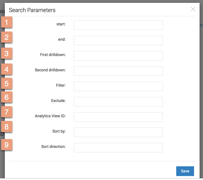
Task: Click the orange number 9 badge
Action: pyautogui.click(x=7, y=145)
